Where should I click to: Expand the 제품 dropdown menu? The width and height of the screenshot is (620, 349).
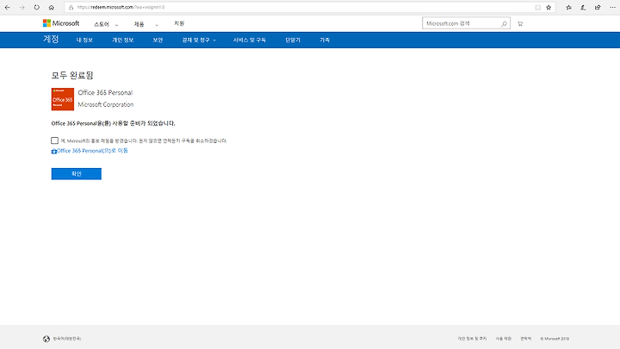pos(146,24)
